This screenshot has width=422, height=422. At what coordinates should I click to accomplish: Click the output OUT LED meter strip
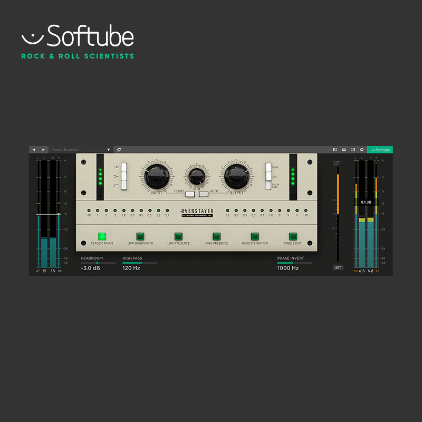[x=293, y=177]
